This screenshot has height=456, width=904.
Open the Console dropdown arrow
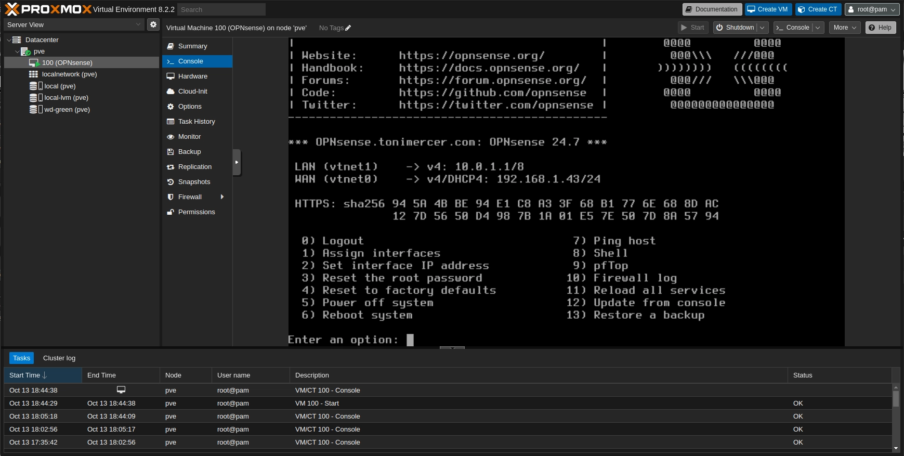[x=818, y=28]
